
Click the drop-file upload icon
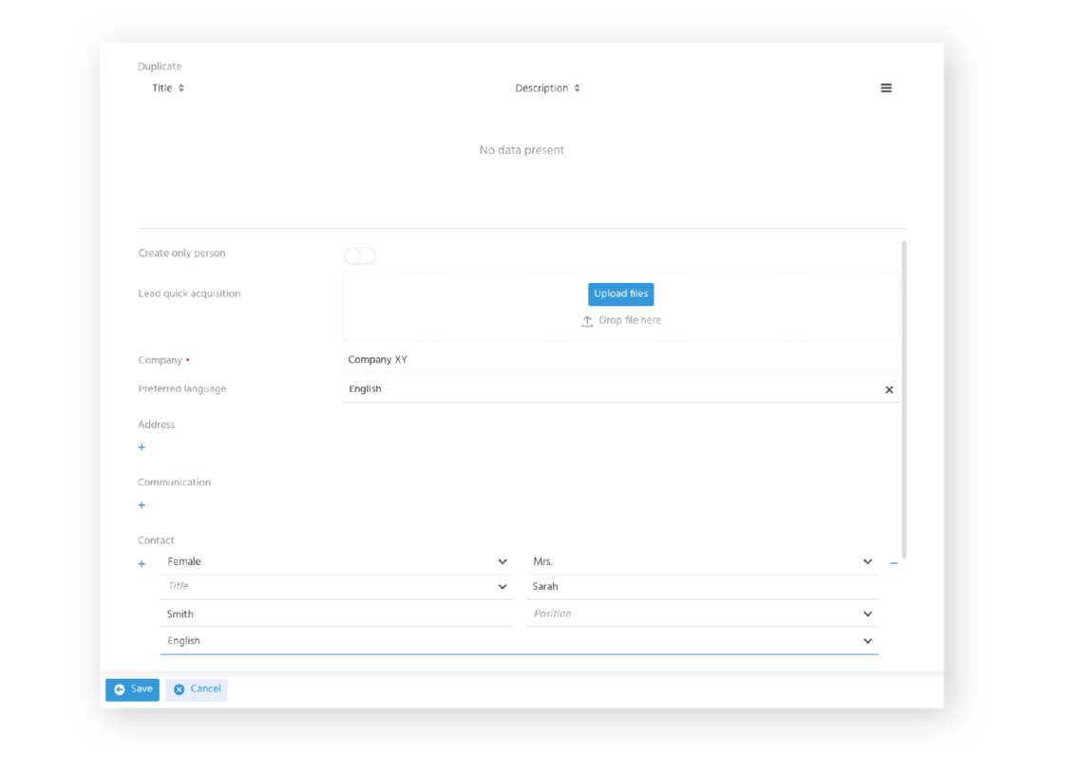point(587,321)
